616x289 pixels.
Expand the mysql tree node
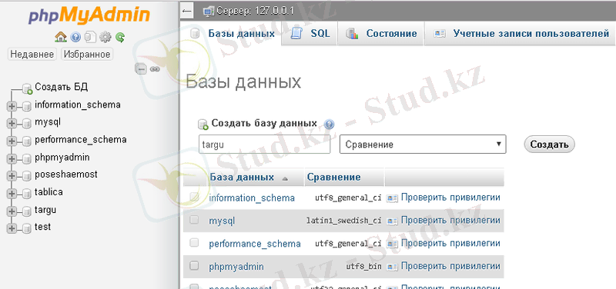tap(12, 123)
